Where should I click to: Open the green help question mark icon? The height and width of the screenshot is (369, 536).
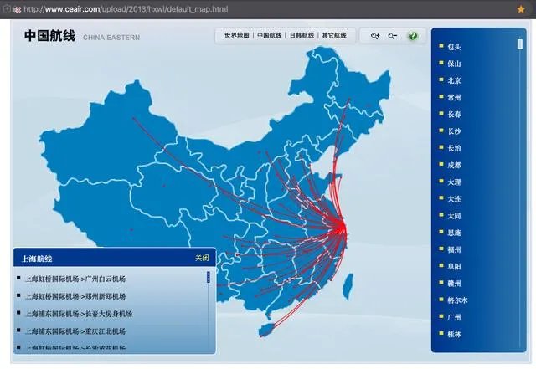(x=413, y=36)
